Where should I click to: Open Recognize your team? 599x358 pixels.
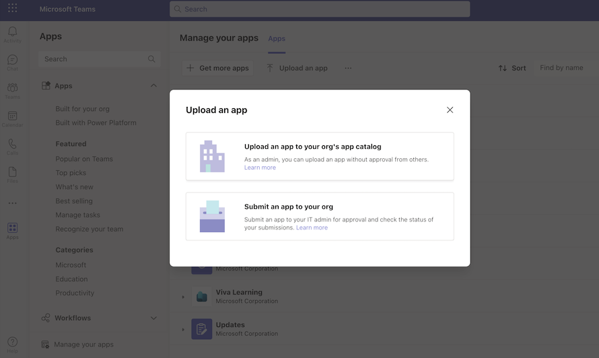click(x=90, y=229)
